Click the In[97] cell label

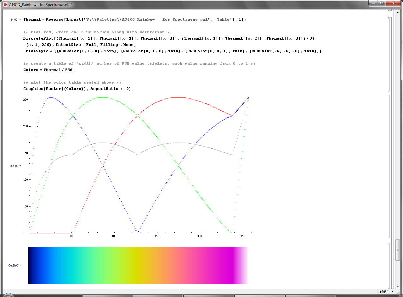coord(16,19)
